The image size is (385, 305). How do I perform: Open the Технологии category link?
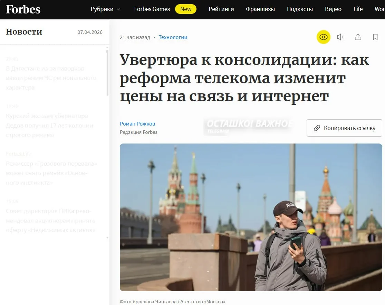[x=173, y=37]
